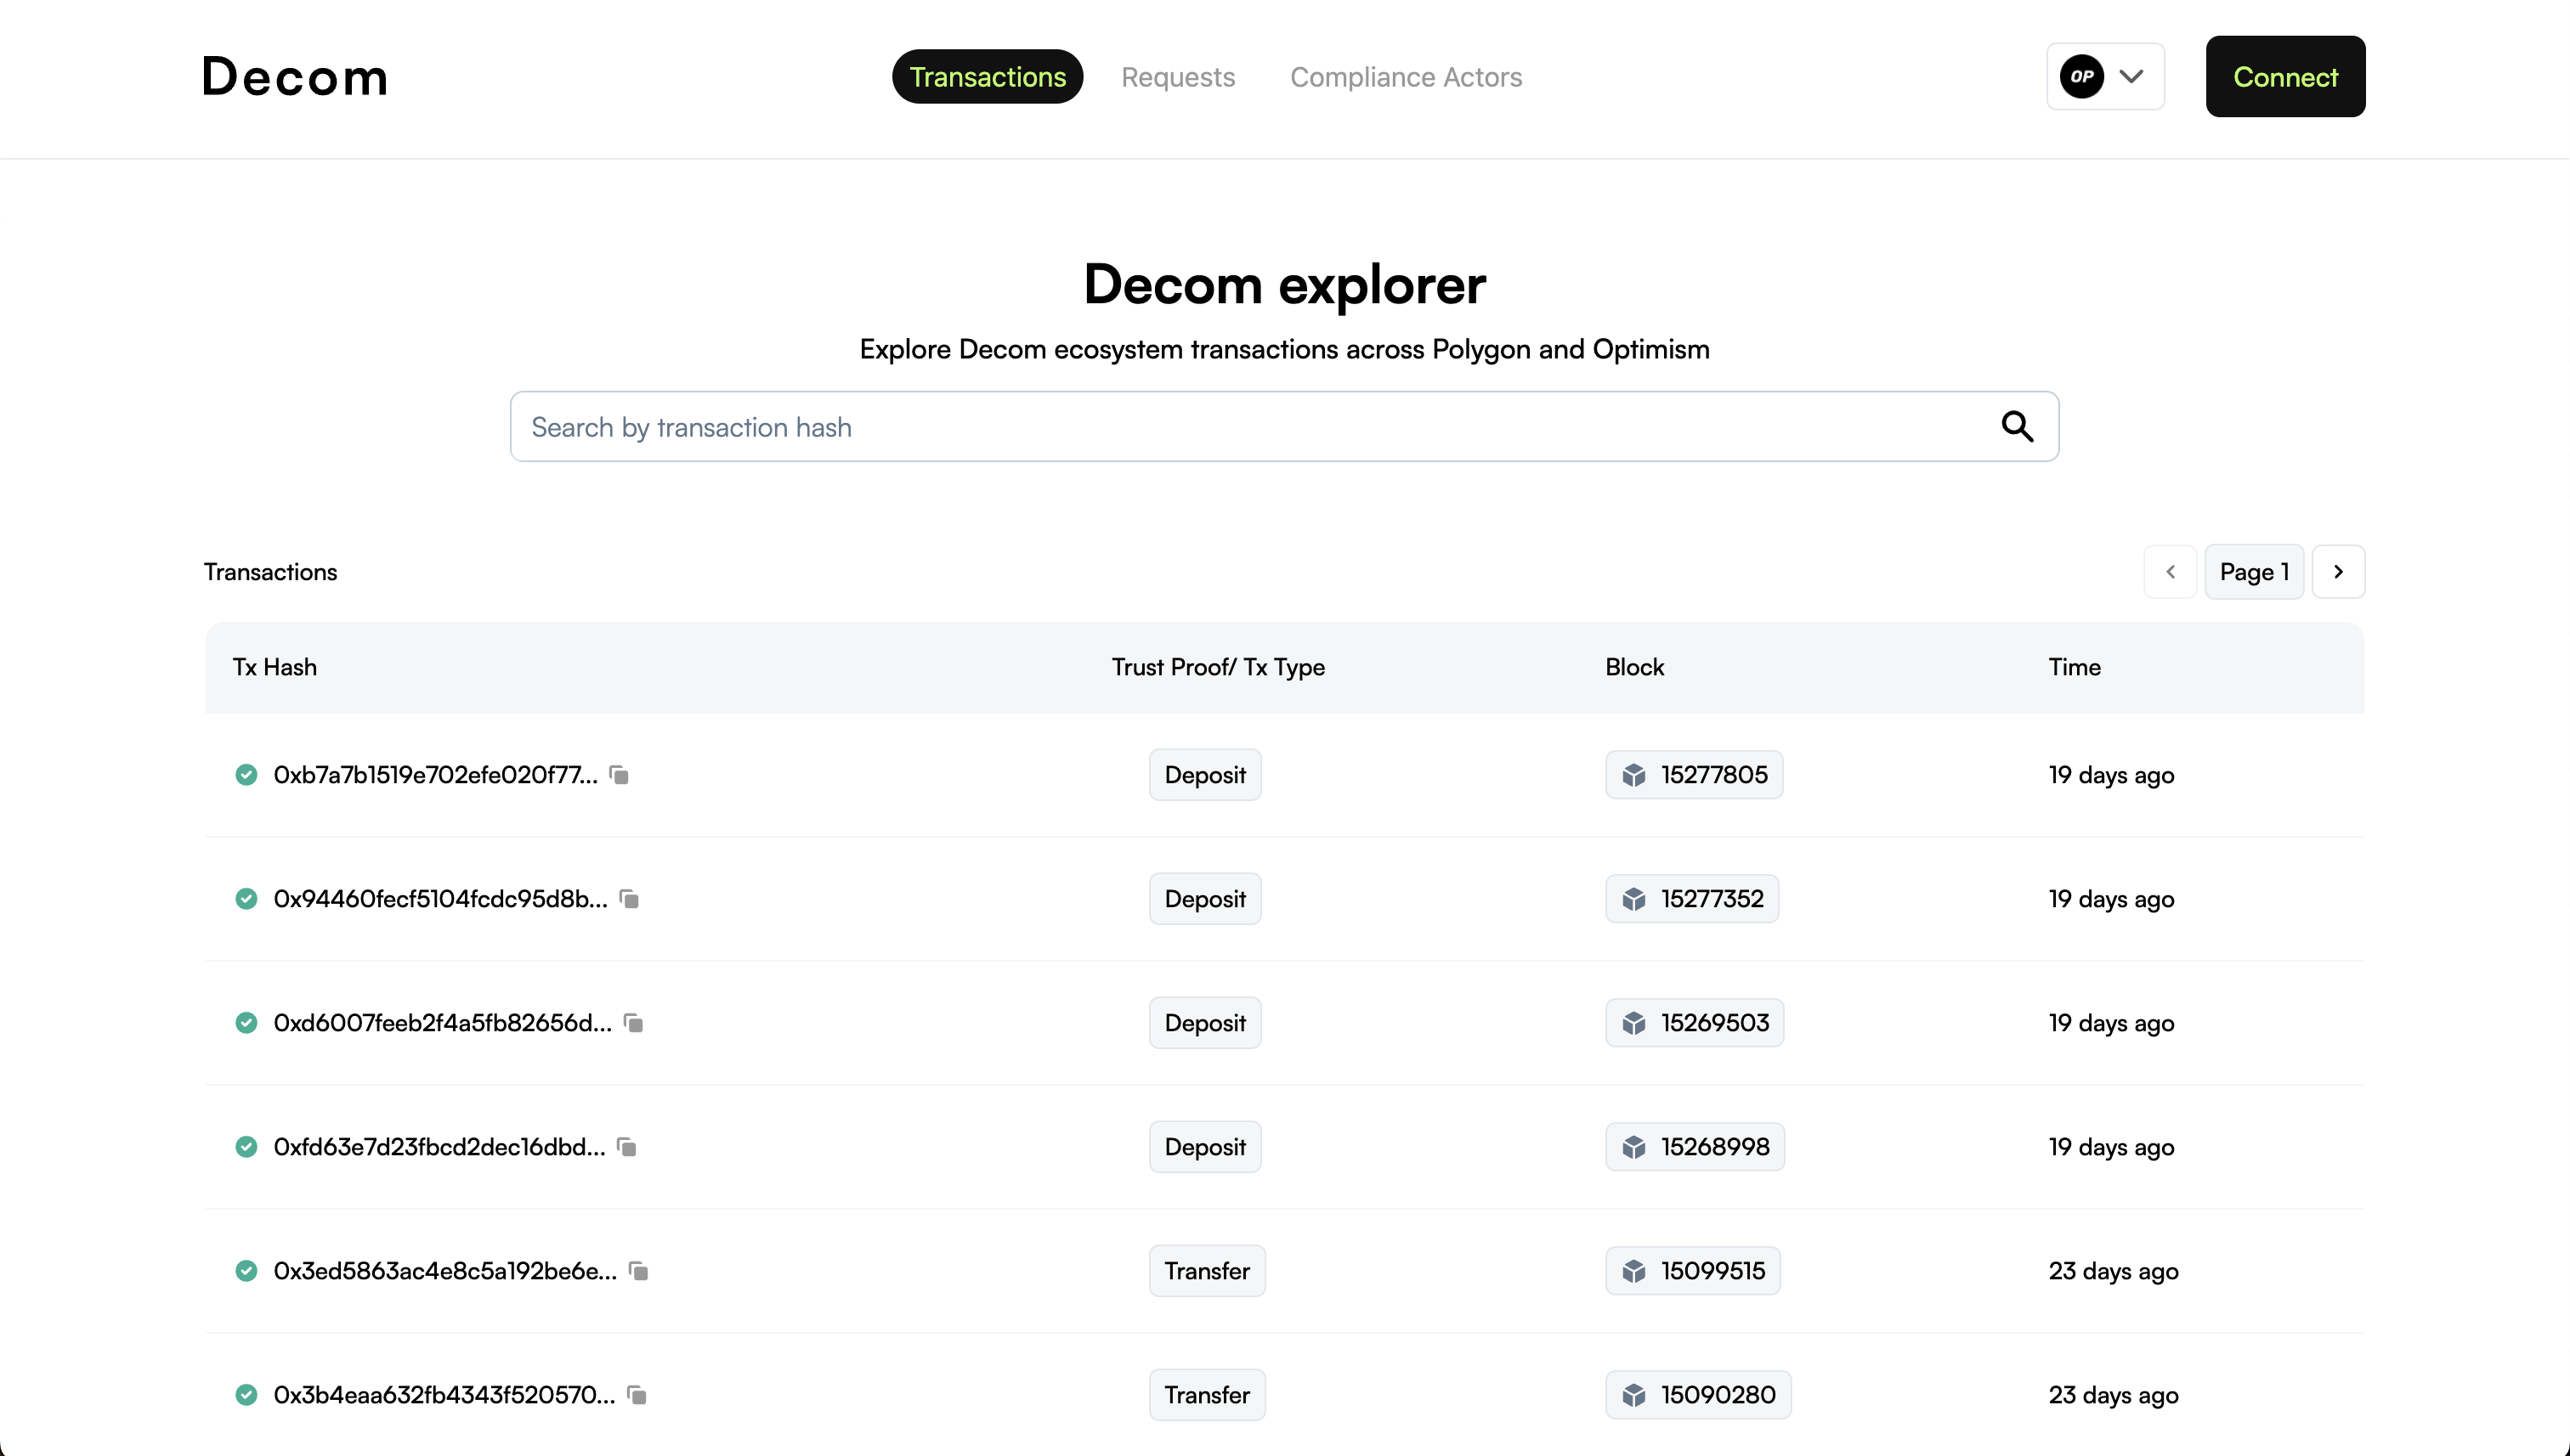Switch to the Requests tab
This screenshot has height=1456, width=2570.
(x=1177, y=77)
